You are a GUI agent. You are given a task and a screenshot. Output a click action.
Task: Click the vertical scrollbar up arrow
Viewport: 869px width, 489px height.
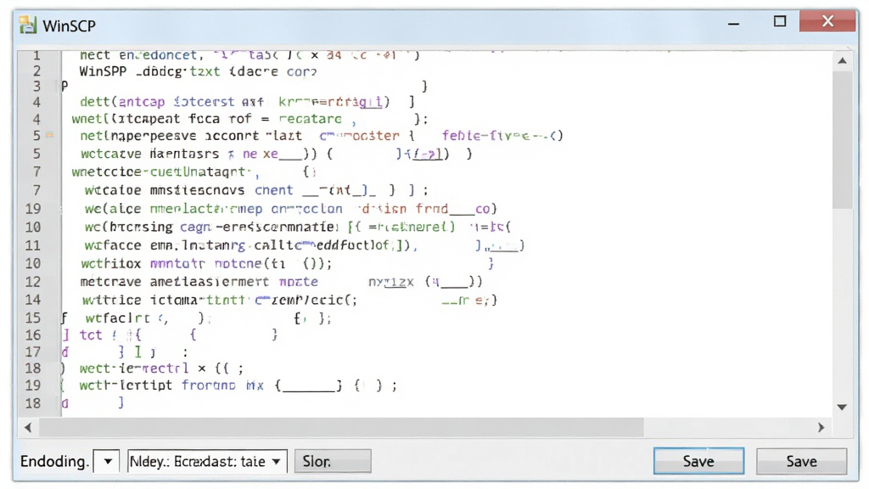click(x=842, y=61)
